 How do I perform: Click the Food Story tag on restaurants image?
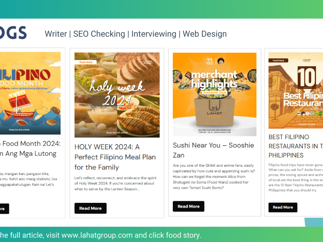point(278,60)
